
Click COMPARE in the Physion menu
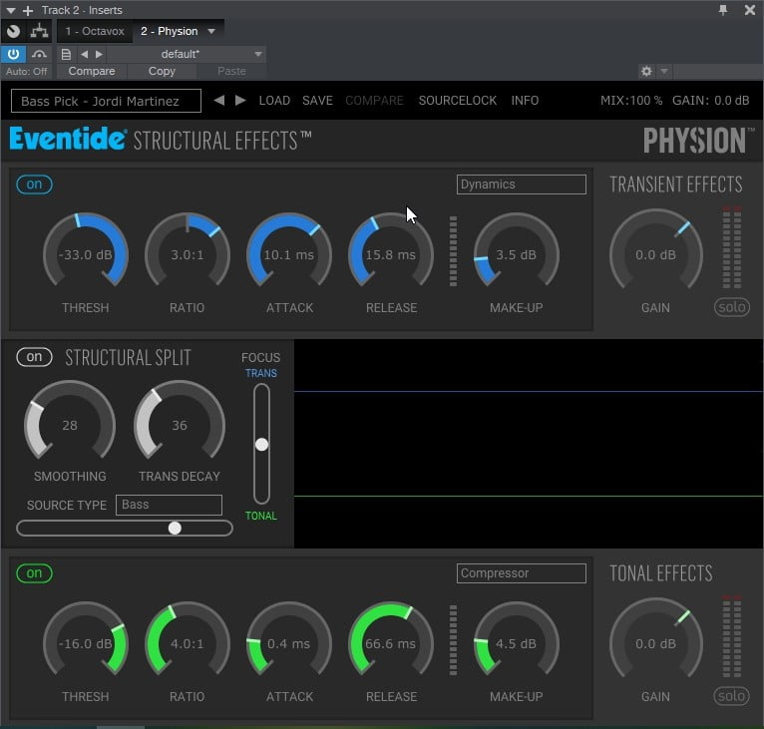coord(374,101)
